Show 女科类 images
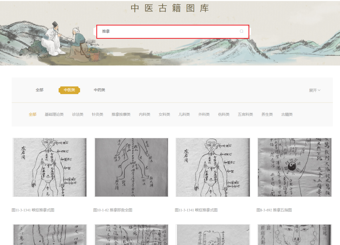 [x=165, y=114]
